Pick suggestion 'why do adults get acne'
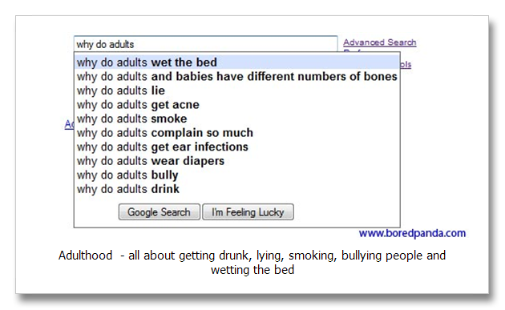The image size is (505, 310). click(x=237, y=105)
